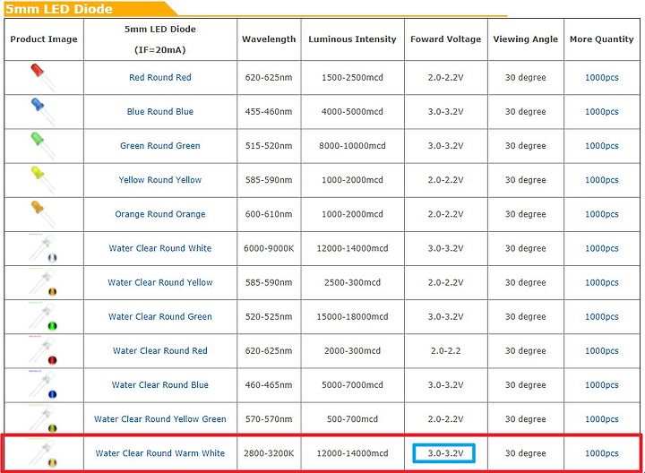Select the Product Image column header
645x473 pixels.
coord(44,39)
